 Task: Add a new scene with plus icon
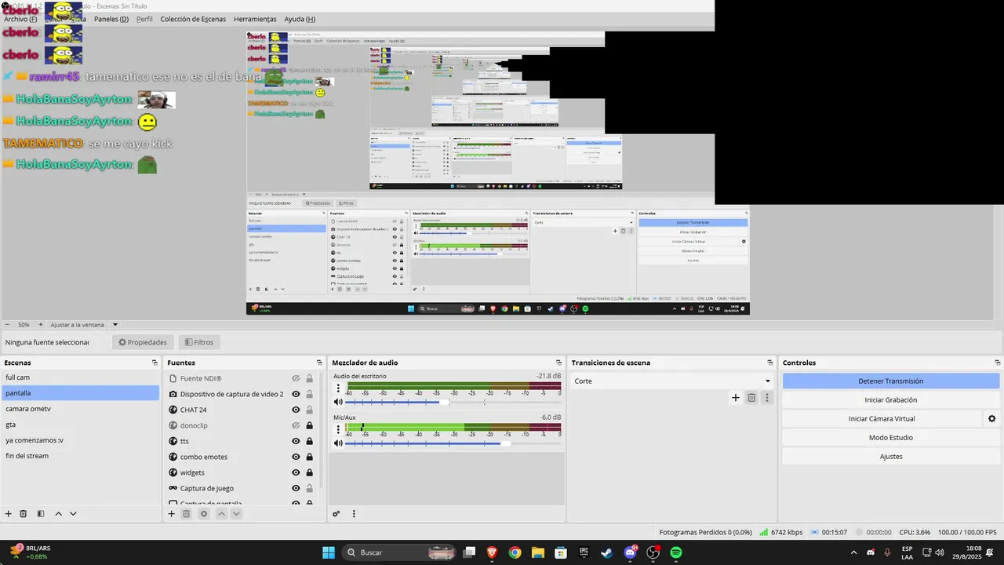coord(9,514)
